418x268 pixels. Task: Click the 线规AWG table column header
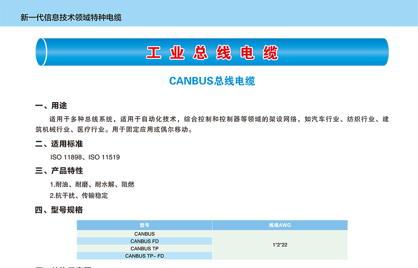[280, 225]
